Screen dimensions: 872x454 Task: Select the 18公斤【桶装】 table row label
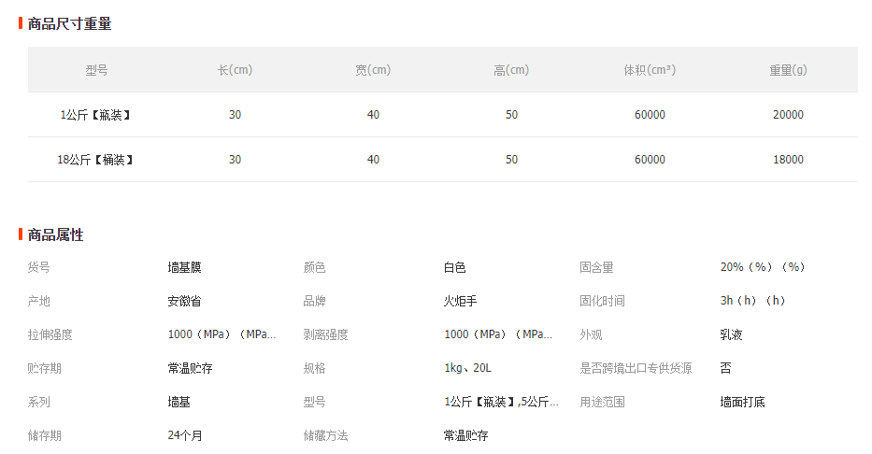[x=96, y=160]
